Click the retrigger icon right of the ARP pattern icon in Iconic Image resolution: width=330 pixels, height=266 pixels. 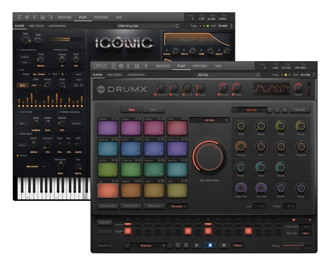(81, 85)
